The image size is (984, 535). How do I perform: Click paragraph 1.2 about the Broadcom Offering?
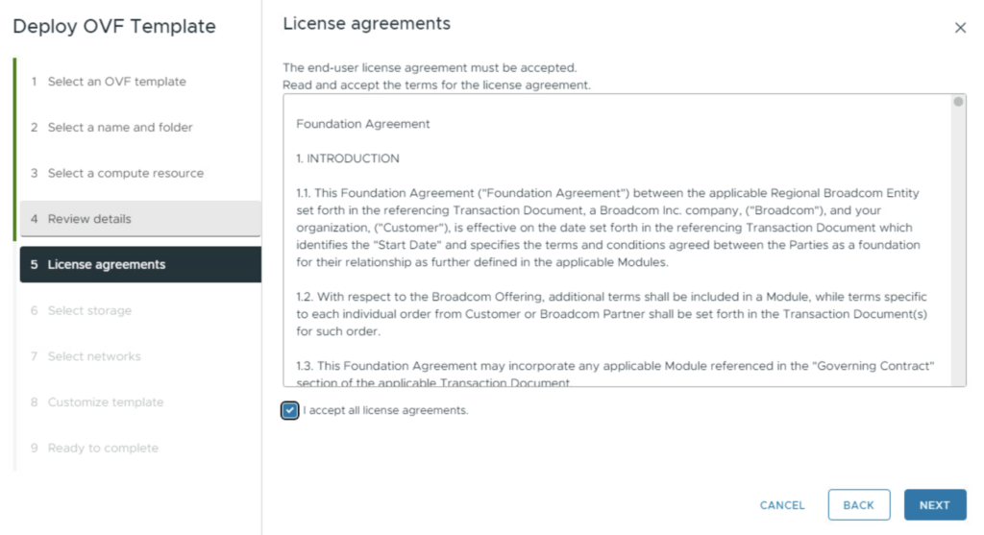coord(611,314)
